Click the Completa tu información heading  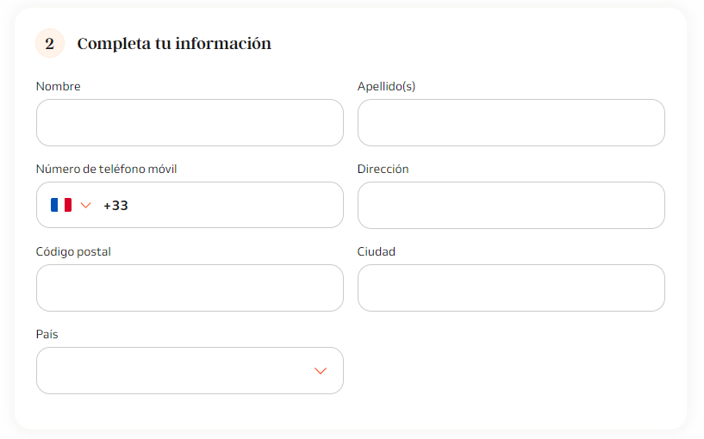(x=174, y=44)
